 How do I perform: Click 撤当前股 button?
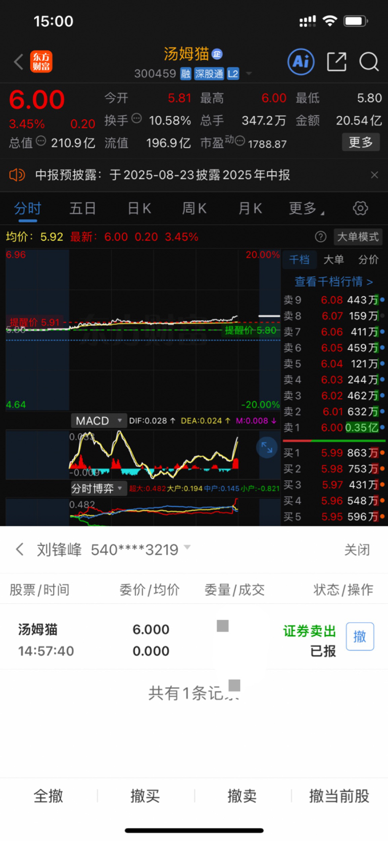pos(339,796)
